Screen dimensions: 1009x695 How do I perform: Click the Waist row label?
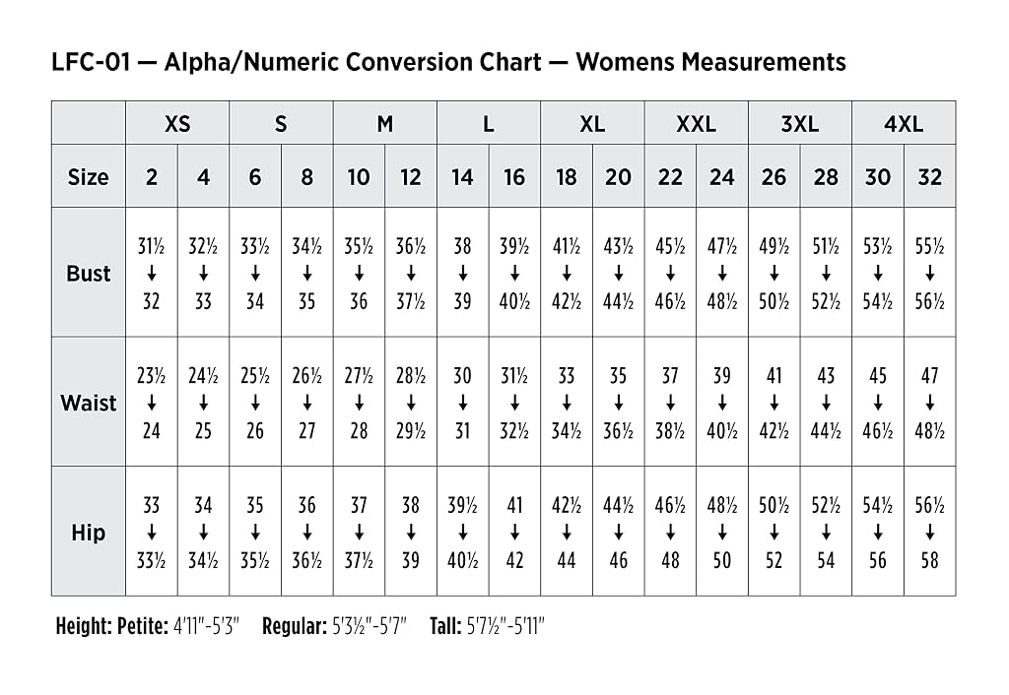coord(88,403)
